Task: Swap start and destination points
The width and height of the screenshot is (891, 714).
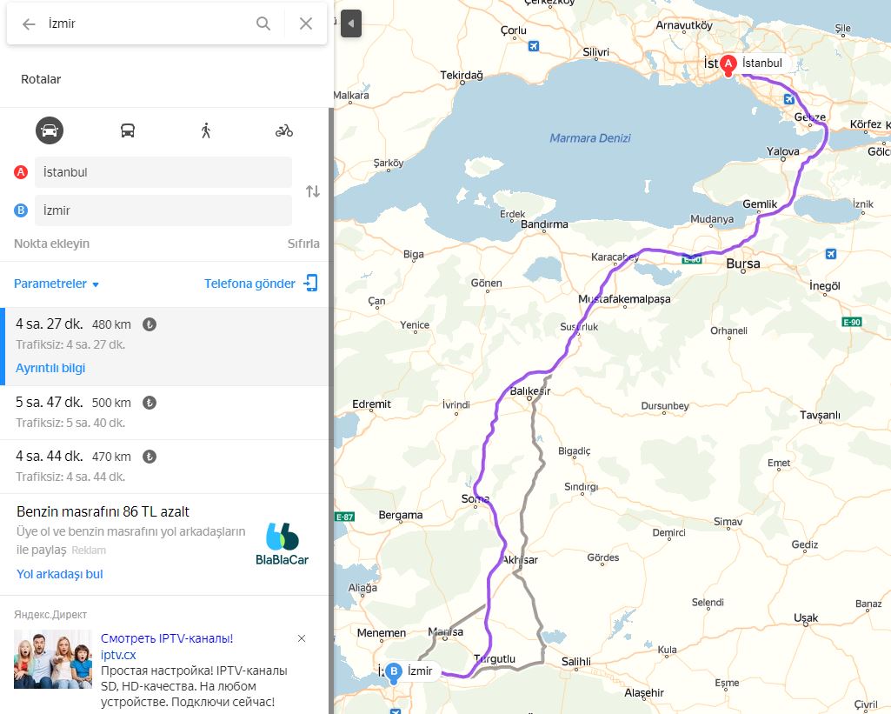Action: 313,191
